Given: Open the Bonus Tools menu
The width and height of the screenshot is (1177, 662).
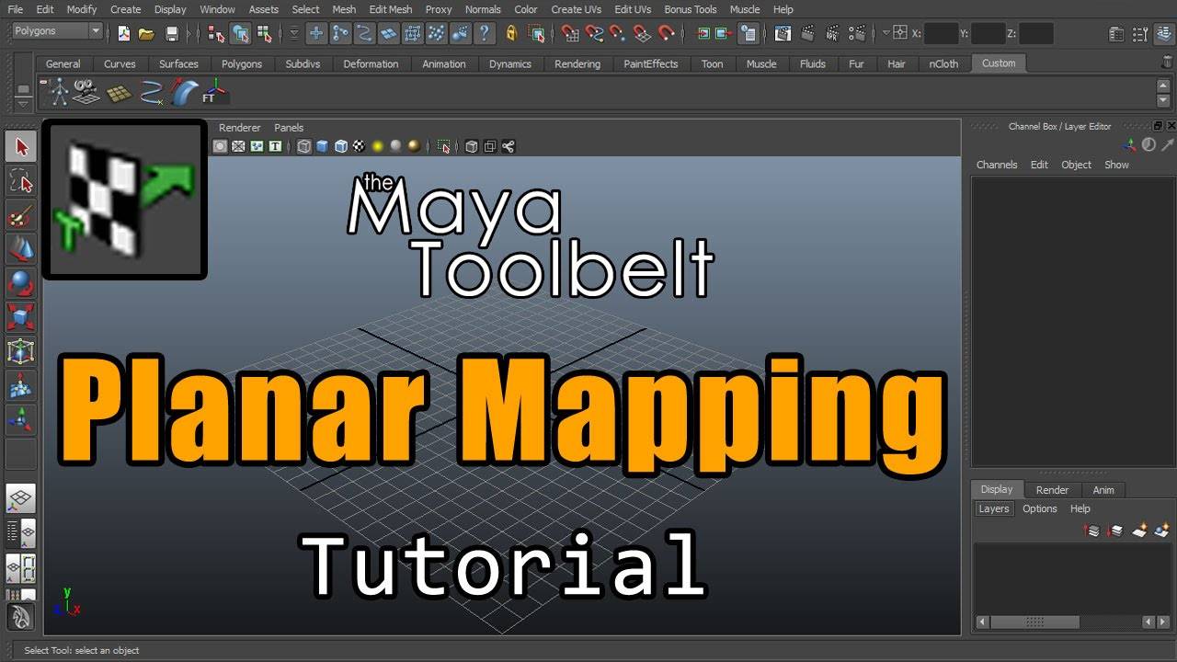Looking at the screenshot, I should click(691, 9).
